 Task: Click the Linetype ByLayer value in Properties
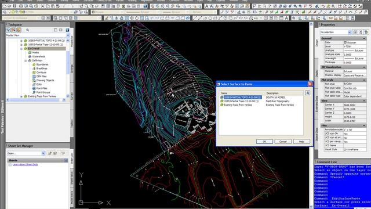pos(354,51)
